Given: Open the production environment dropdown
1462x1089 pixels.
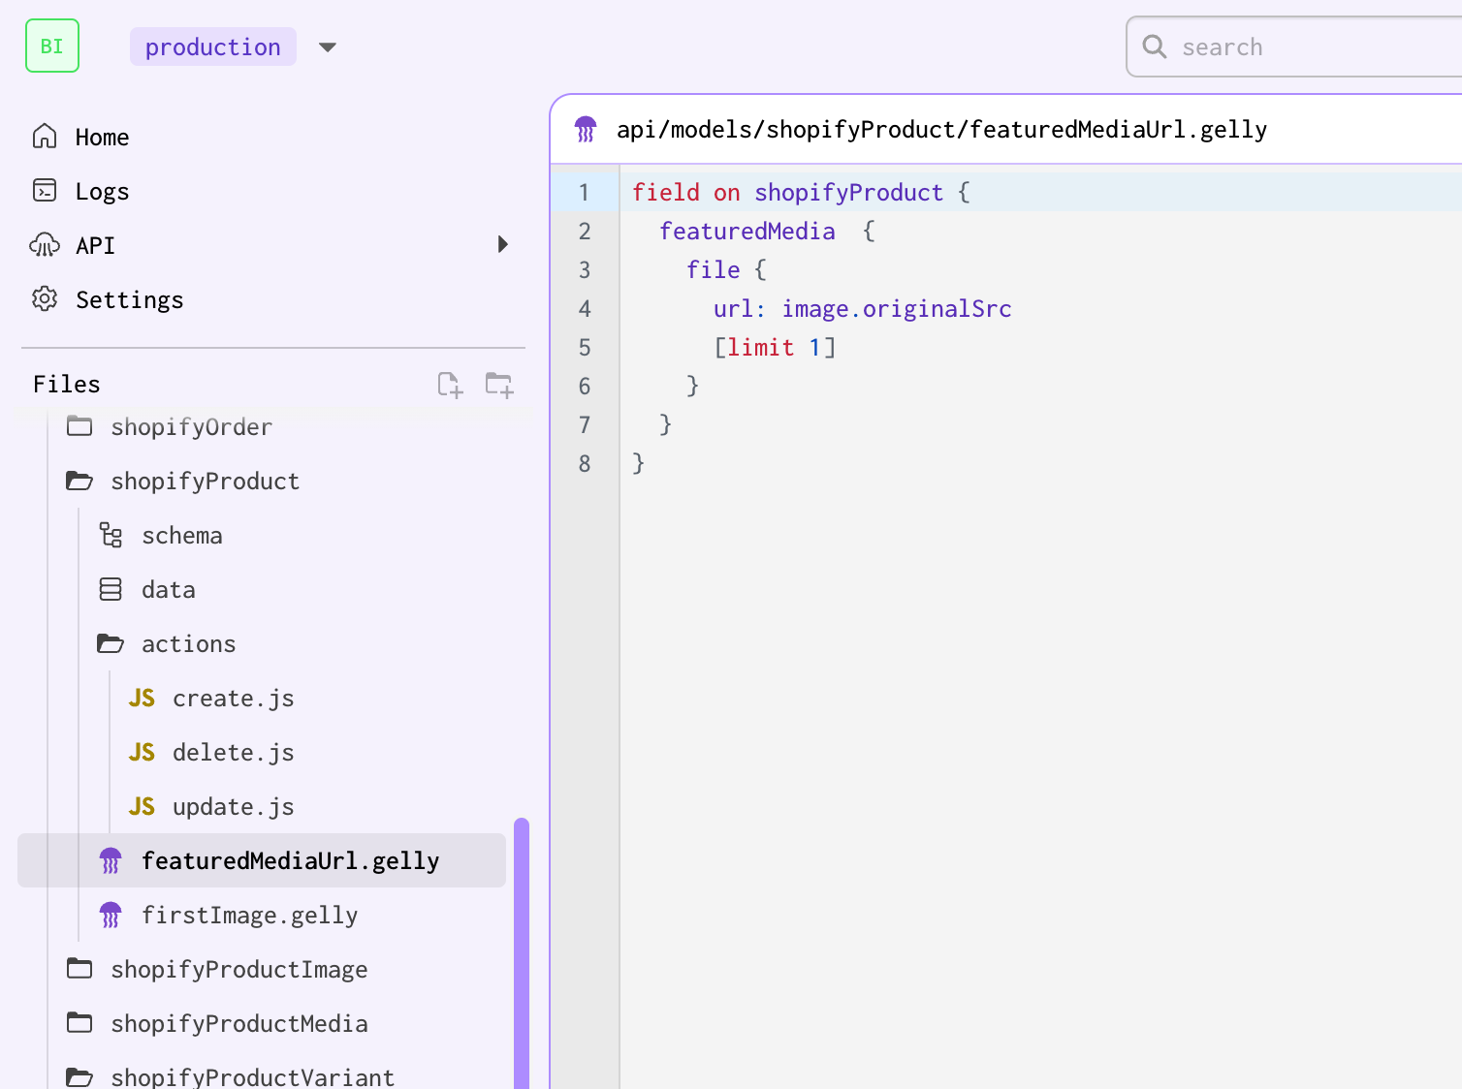Looking at the screenshot, I should point(328,46).
